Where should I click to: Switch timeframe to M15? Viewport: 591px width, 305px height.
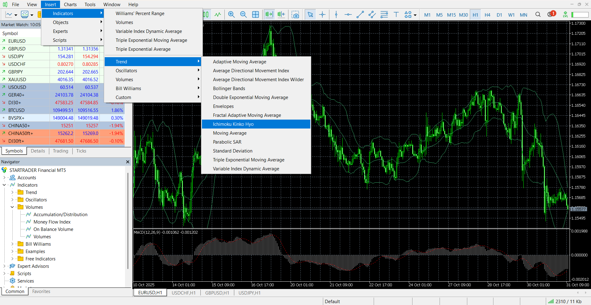coord(451,15)
